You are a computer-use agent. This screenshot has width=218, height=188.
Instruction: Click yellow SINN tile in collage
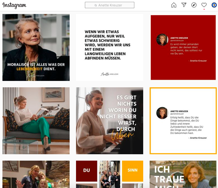[x=133, y=171]
